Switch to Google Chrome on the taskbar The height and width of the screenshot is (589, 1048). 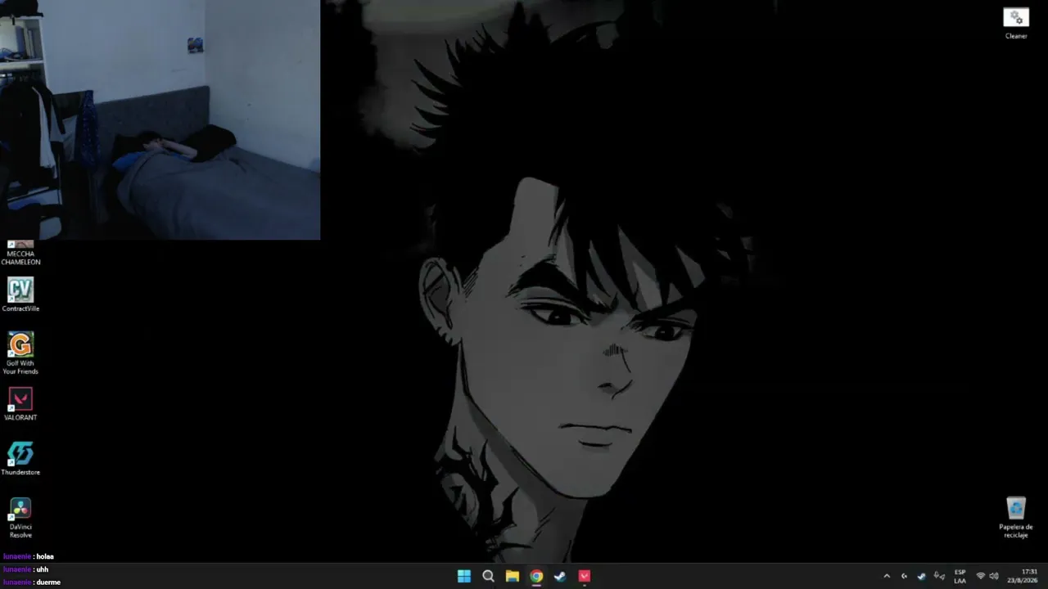(x=536, y=576)
